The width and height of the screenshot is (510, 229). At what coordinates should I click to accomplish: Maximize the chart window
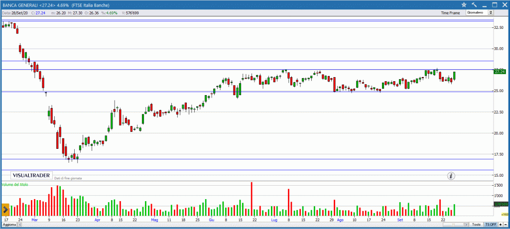click(x=495, y=5)
